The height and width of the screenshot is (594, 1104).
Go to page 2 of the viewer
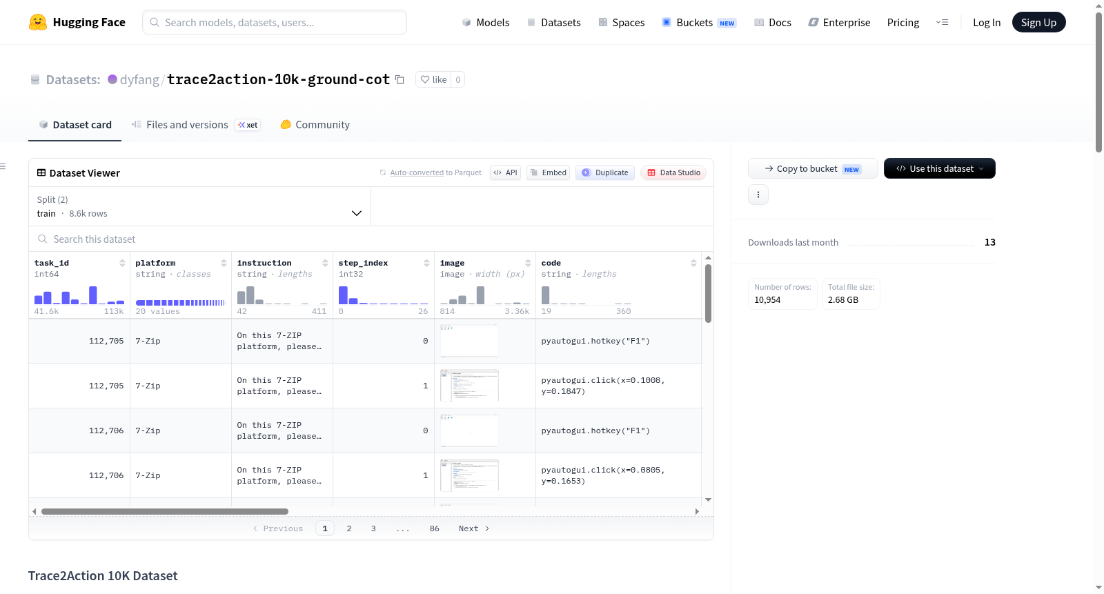(349, 528)
